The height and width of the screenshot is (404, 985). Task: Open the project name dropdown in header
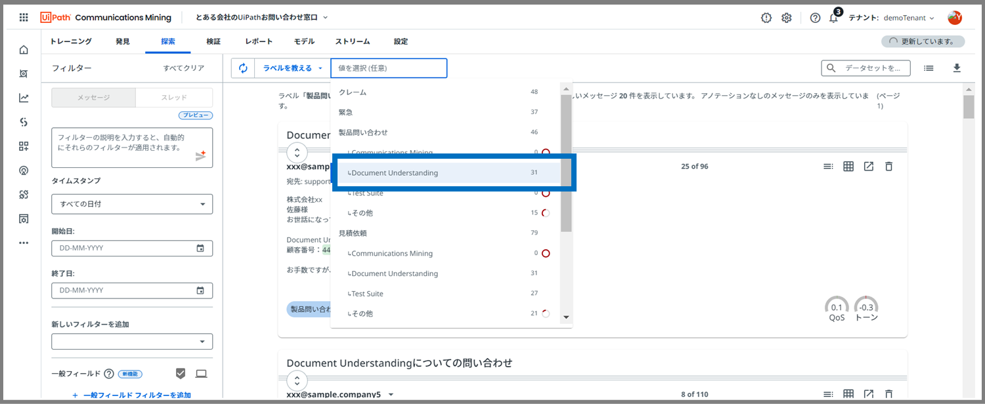[x=261, y=18]
